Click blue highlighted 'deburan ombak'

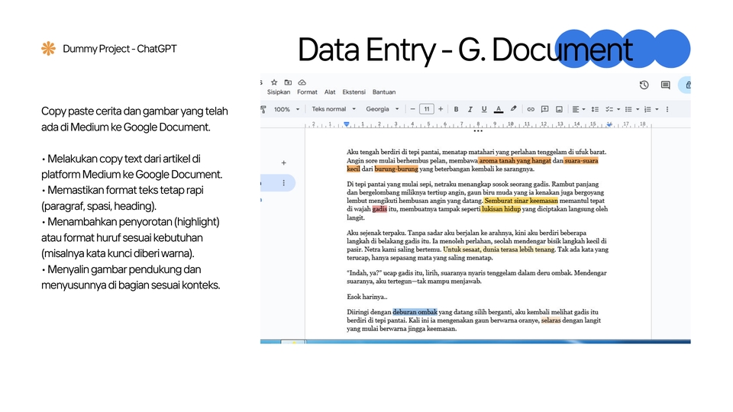click(415, 311)
